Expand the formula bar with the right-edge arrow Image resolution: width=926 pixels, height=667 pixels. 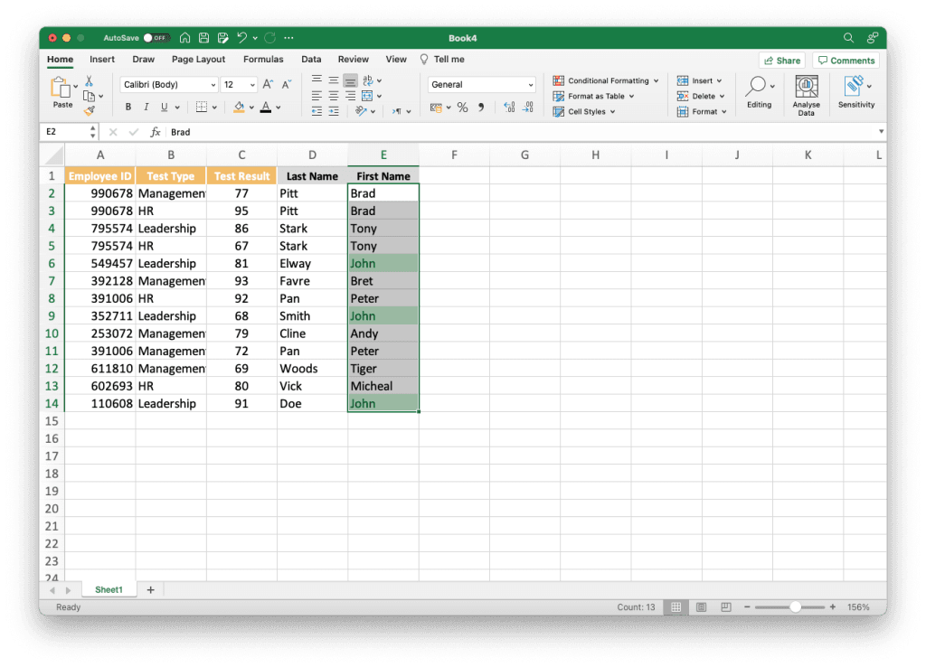pos(881,132)
